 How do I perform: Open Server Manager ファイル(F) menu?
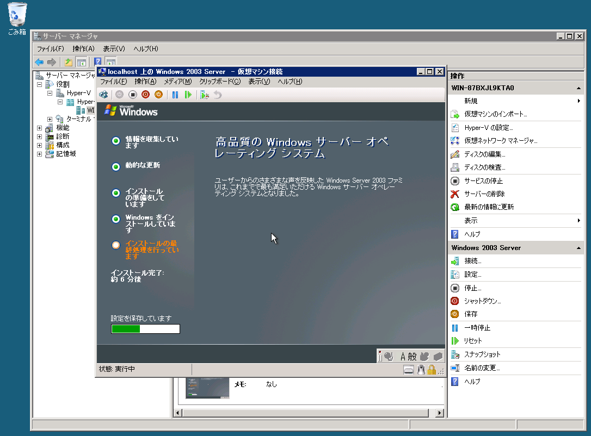click(x=50, y=49)
